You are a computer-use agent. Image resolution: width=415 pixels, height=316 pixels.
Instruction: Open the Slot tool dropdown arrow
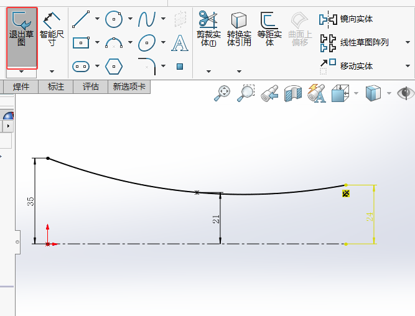[97, 66]
